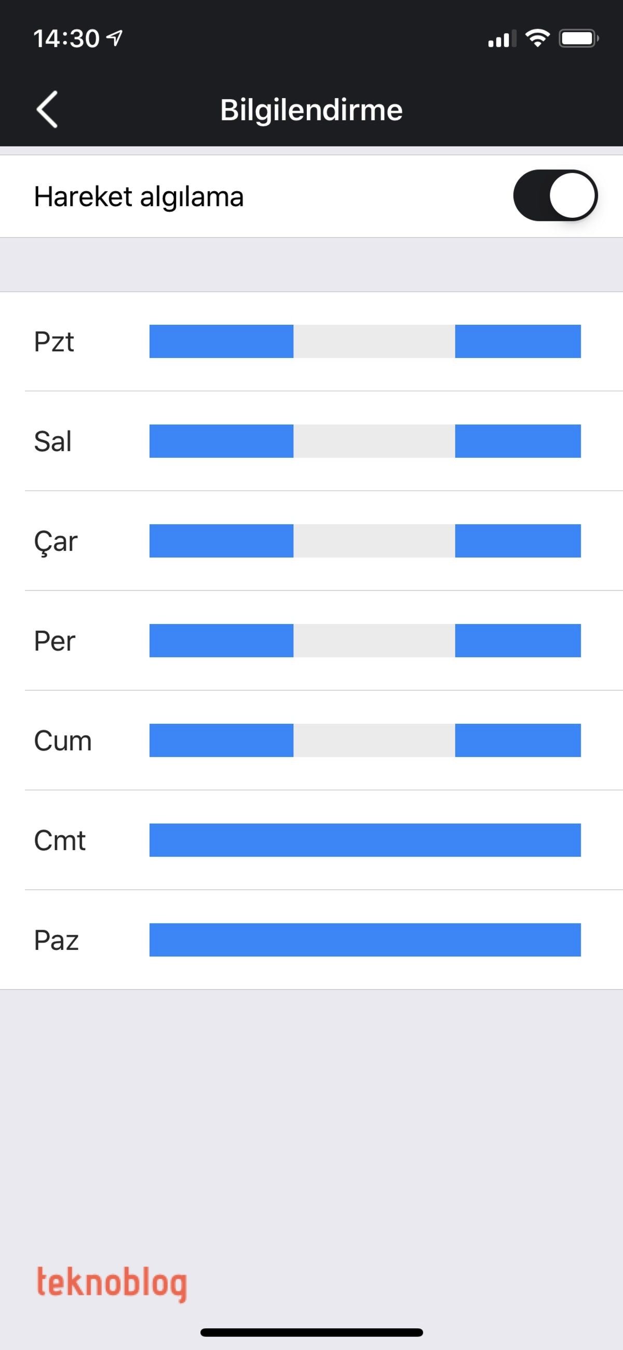Select the Cmt full-day schedule bar
This screenshot has width=623, height=1350.
(365, 840)
